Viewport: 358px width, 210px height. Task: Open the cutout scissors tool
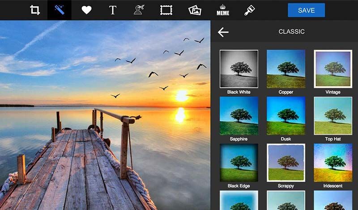pos(140,10)
